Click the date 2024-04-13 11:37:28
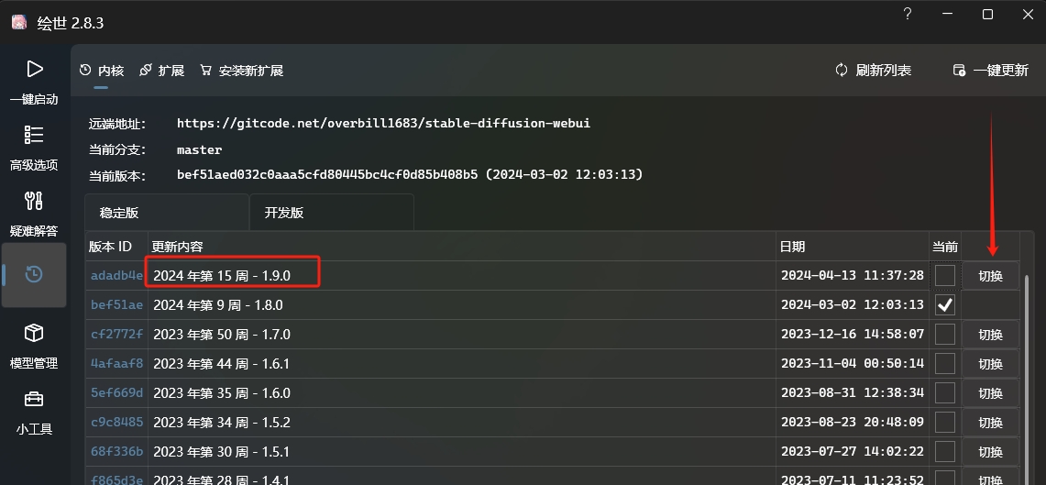 click(x=853, y=276)
